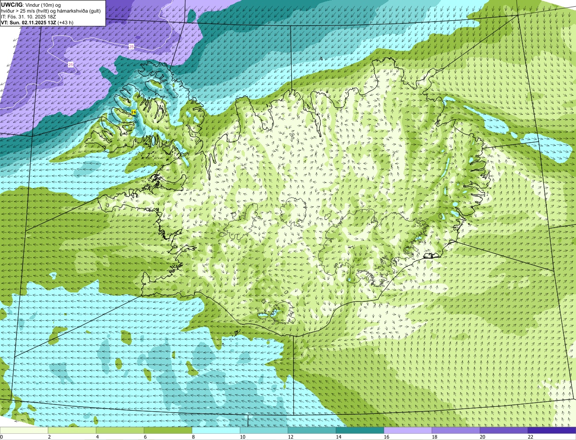
Task: Pick the 4–6 m/s green swatch
Action: [120, 430]
